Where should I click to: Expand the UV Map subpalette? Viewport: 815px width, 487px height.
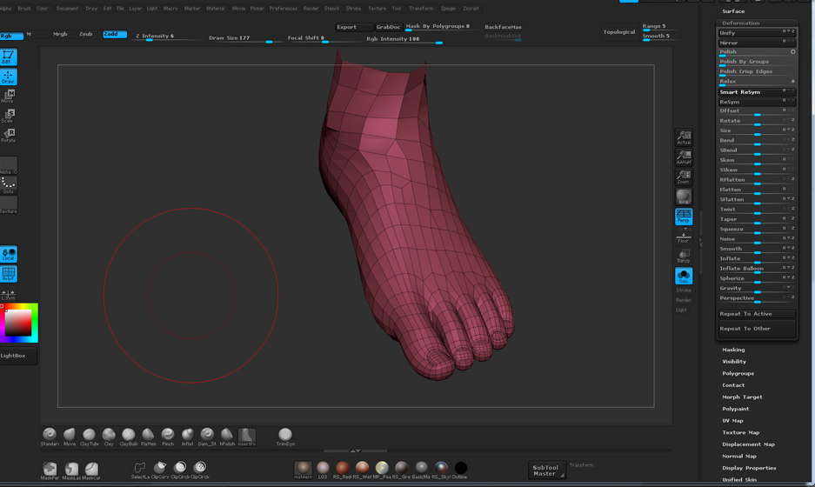pyautogui.click(x=732, y=421)
